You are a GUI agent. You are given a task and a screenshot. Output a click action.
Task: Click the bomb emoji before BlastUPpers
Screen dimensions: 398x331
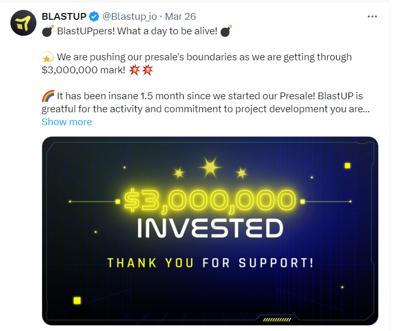pos(48,31)
